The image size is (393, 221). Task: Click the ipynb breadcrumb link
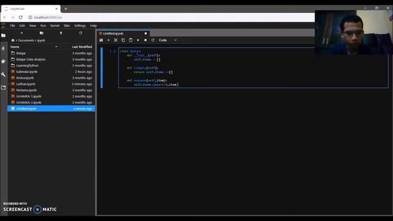41,41
